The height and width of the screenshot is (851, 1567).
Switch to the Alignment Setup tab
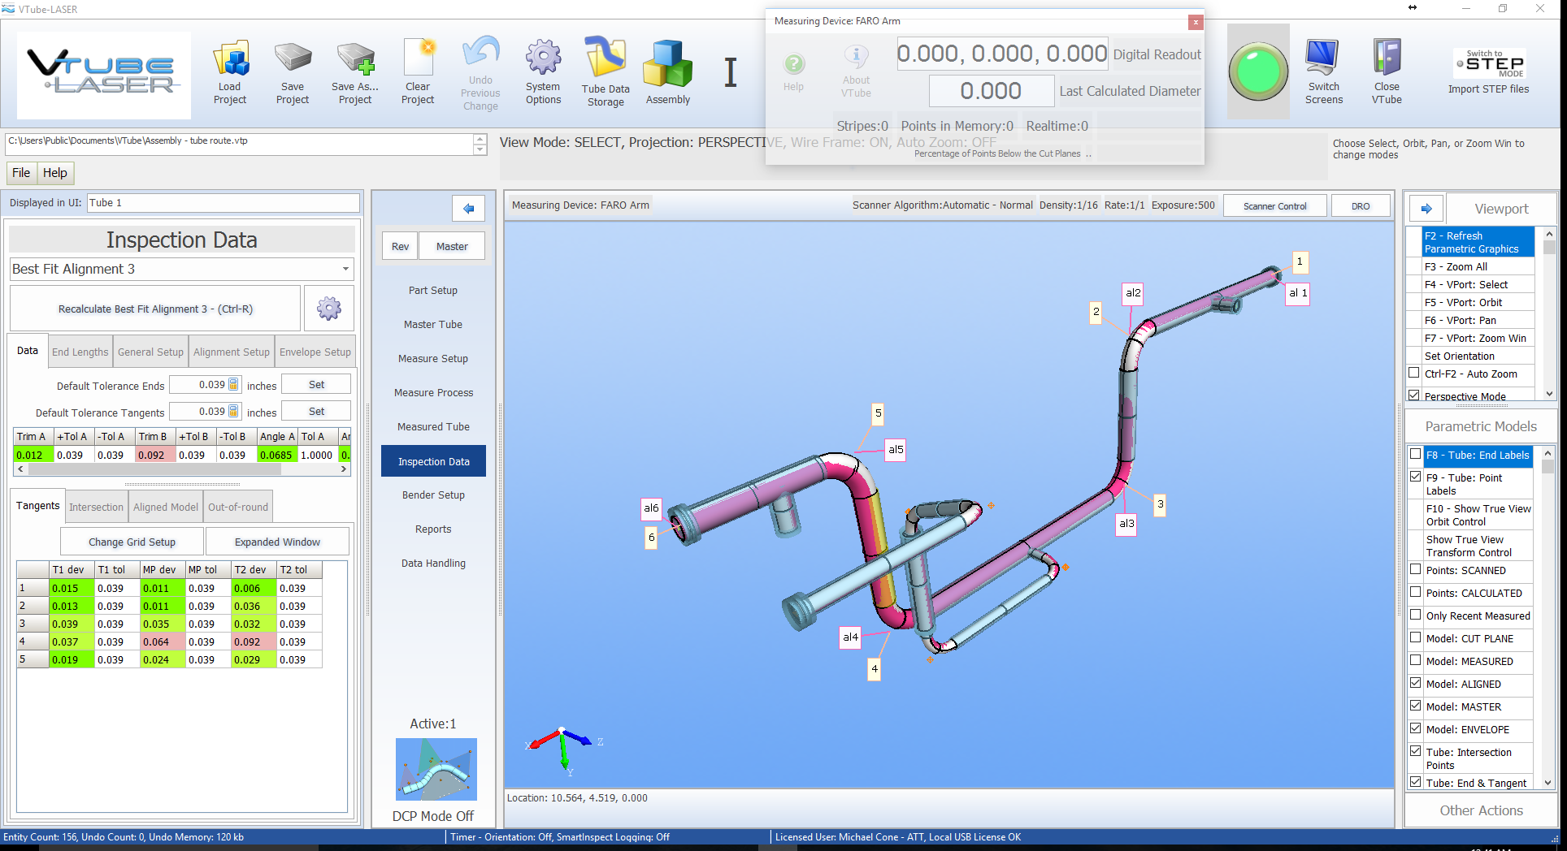(x=231, y=352)
